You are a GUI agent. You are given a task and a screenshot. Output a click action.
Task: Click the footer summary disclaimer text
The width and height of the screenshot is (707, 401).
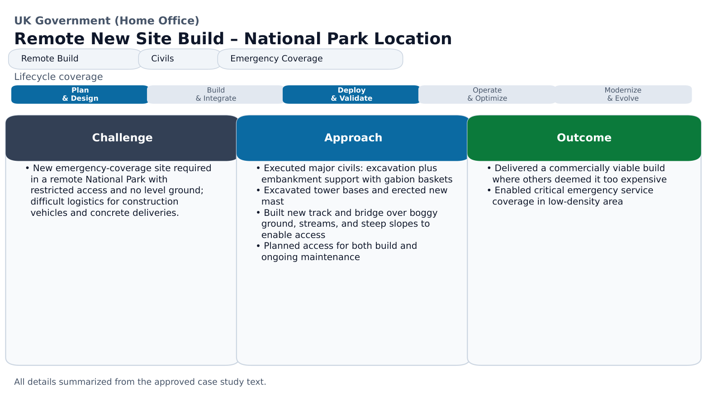pyautogui.click(x=140, y=382)
